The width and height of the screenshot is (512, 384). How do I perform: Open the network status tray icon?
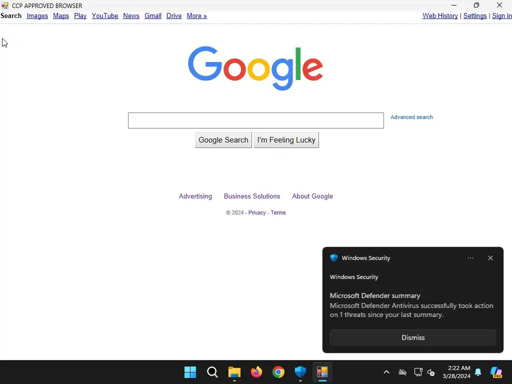(418, 372)
